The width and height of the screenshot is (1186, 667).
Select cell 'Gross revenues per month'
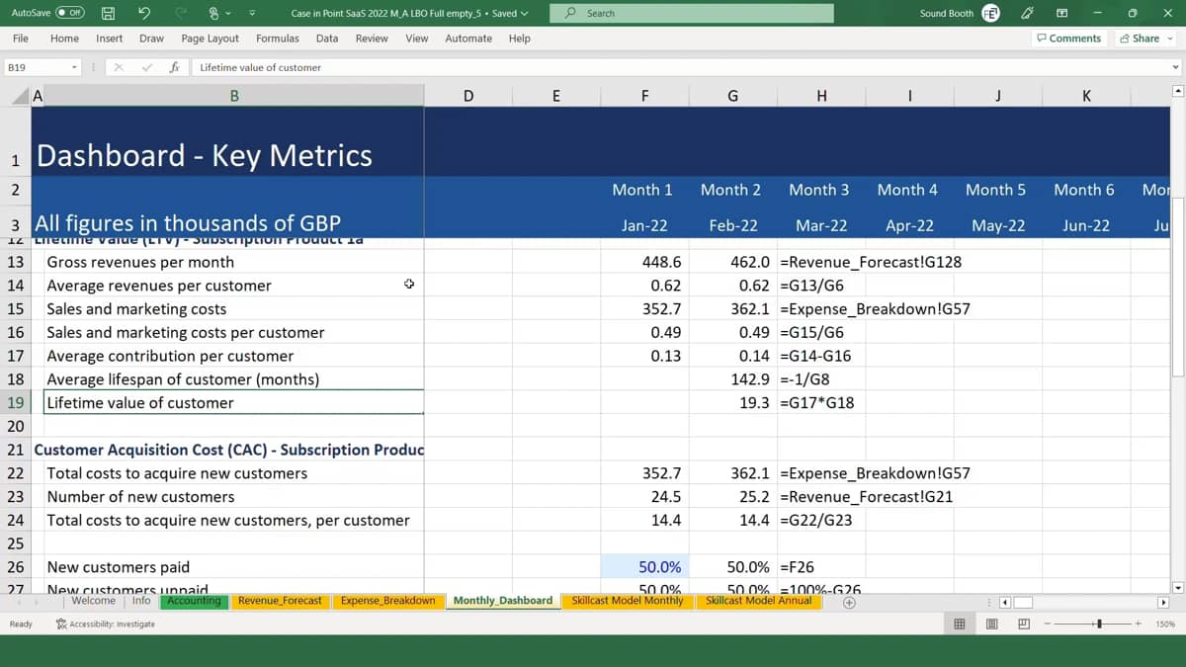[x=234, y=262]
